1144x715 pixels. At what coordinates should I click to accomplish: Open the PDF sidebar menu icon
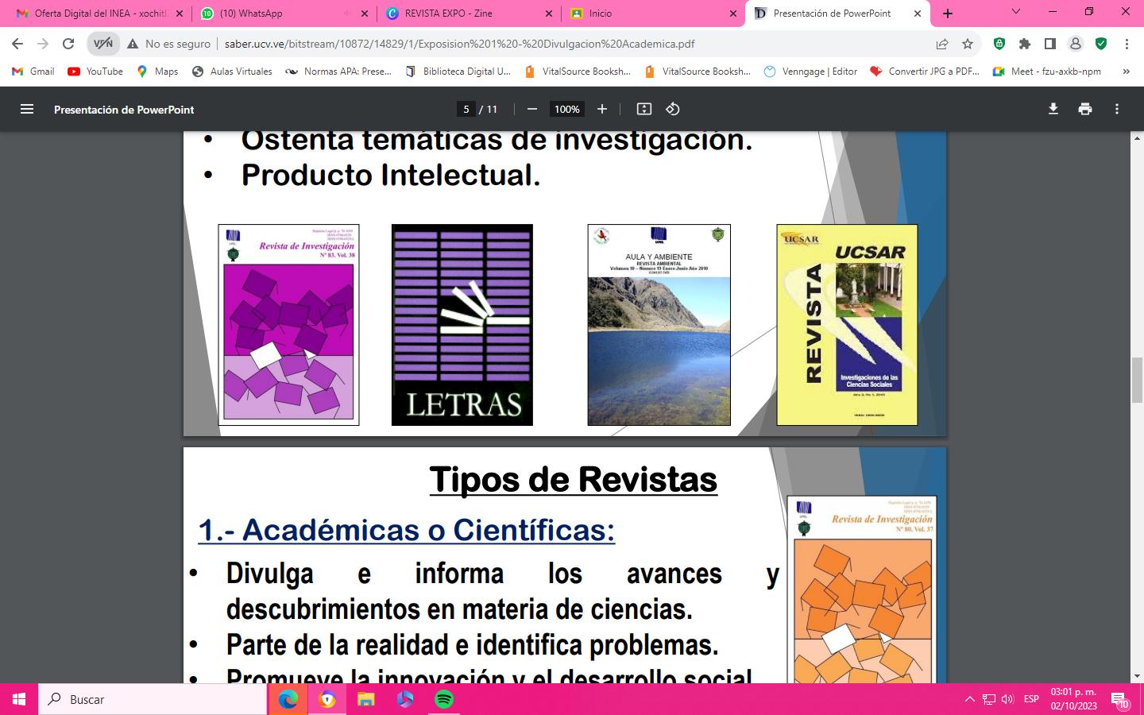coord(27,109)
